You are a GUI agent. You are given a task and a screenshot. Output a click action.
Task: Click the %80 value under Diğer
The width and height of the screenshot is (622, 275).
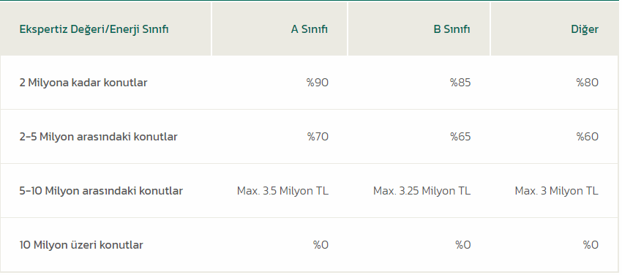[587, 83]
